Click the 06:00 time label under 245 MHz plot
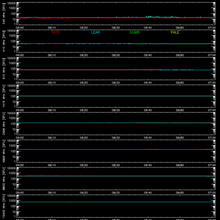 coord(20,28)
